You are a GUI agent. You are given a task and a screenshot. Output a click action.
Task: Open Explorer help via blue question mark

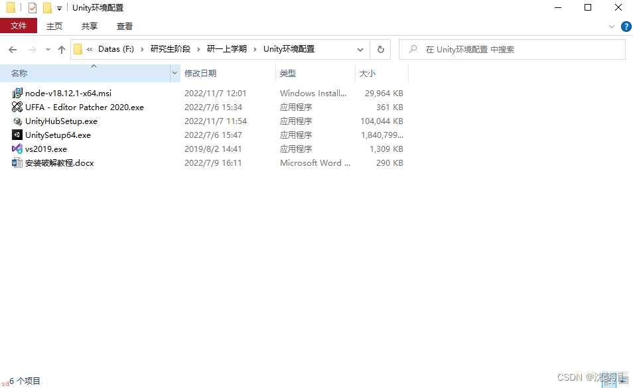pos(626,27)
